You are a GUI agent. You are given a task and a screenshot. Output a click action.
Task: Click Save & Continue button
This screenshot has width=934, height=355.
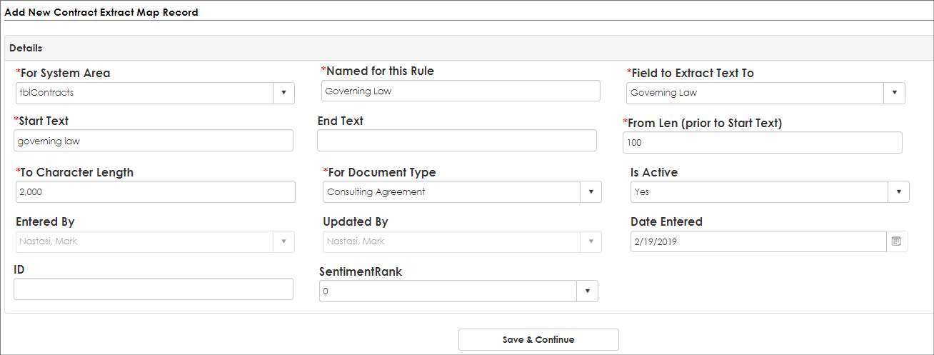[538, 339]
